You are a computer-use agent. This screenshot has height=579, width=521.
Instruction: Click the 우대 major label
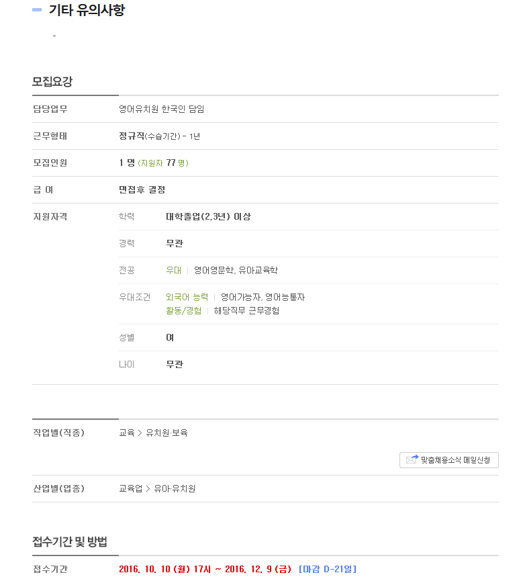[173, 270]
